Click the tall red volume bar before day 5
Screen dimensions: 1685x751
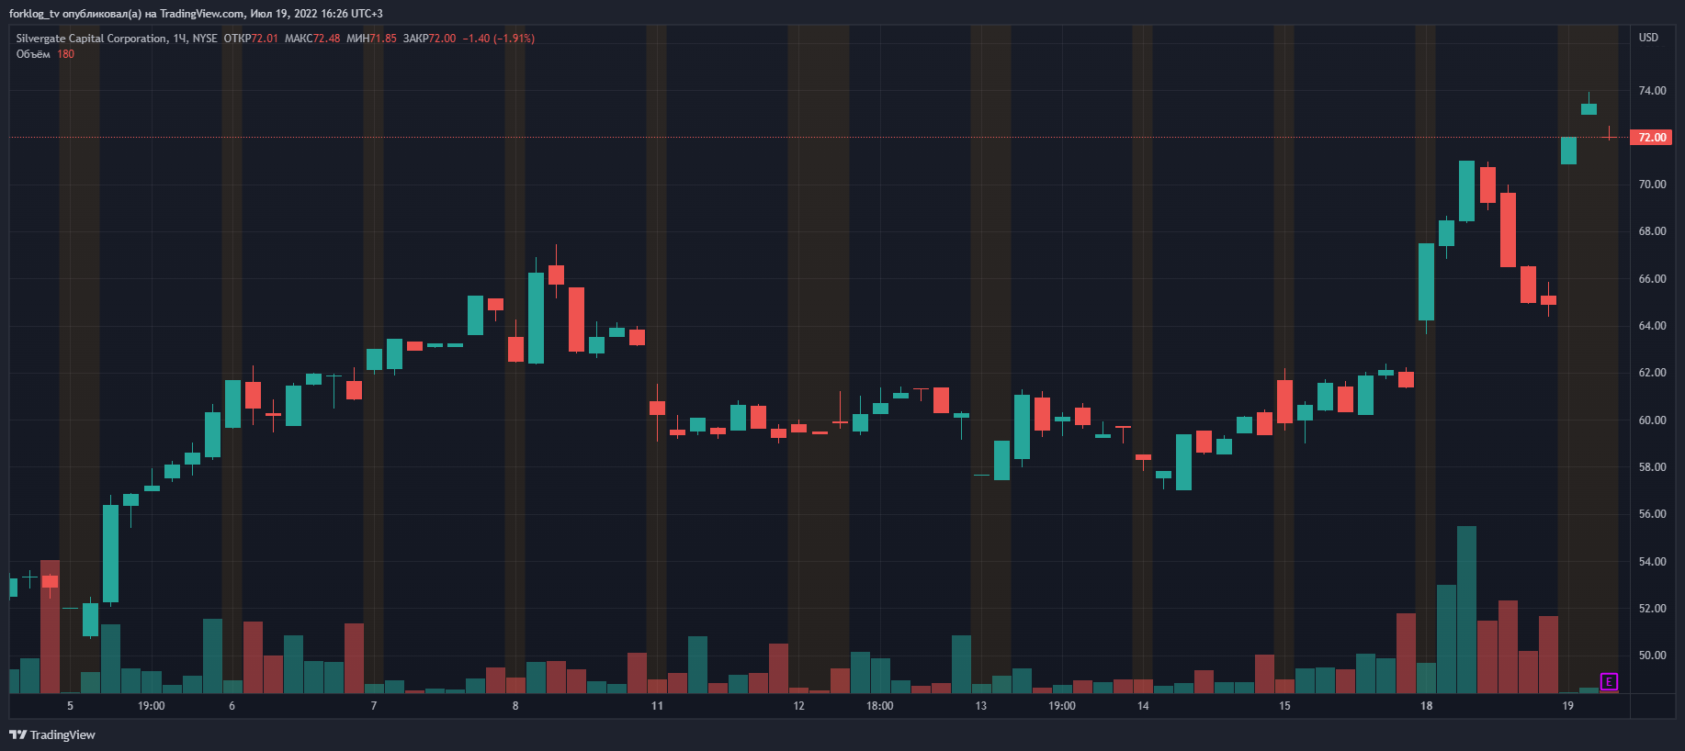pyautogui.click(x=50, y=626)
